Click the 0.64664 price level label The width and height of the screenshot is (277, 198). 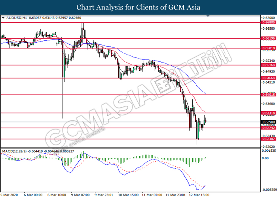pyautogui.click(x=269, y=78)
